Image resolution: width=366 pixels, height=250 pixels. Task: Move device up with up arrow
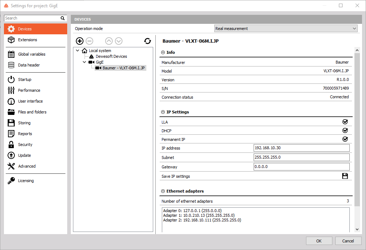click(x=109, y=41)
